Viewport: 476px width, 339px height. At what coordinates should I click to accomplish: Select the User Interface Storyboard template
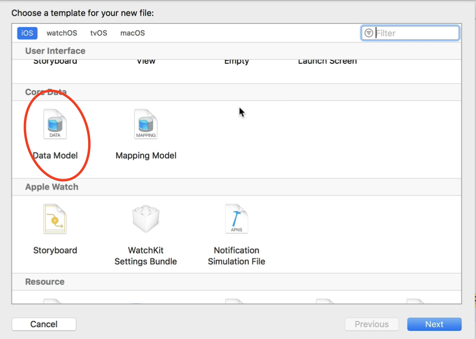tap(55, 60)
